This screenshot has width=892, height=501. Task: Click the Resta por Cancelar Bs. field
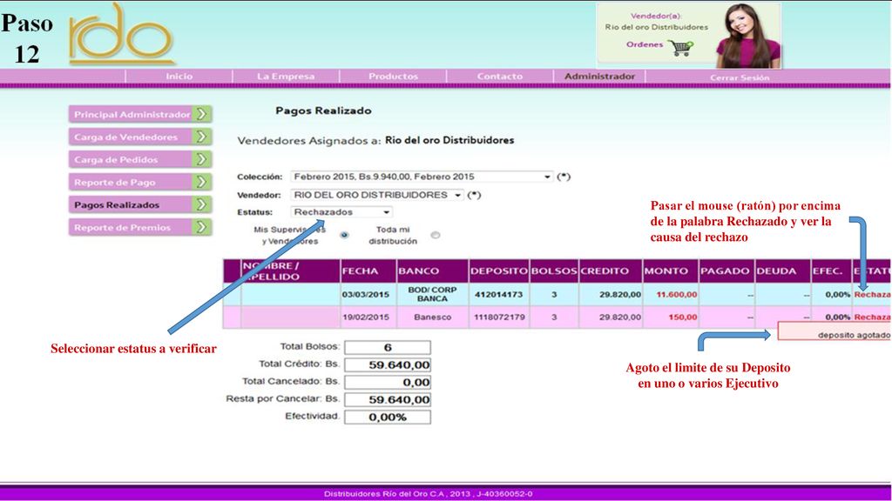388,400
